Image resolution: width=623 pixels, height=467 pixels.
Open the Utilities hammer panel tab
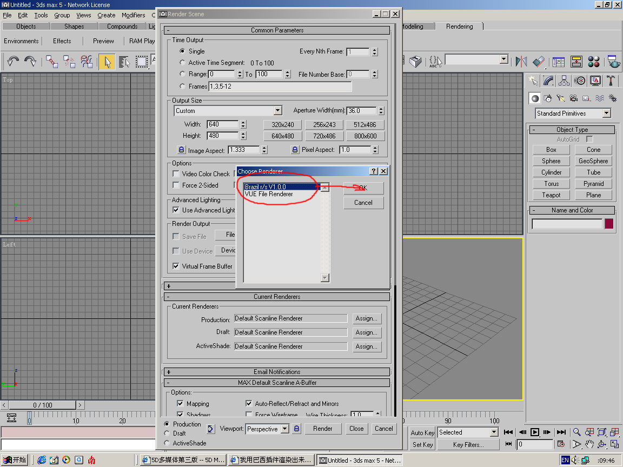[x=611, y=81]
